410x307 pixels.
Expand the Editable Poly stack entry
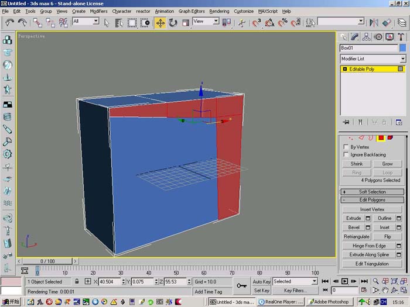pos(344,69)
